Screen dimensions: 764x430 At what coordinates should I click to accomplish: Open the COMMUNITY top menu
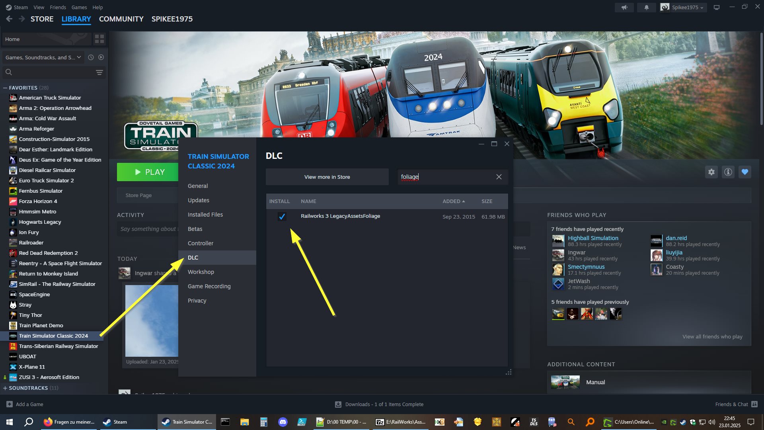(x=121, y=19)
